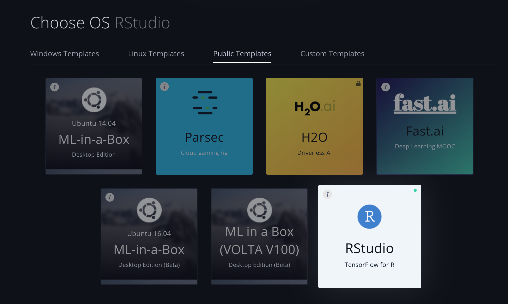Open info icon on Parsec card
508x304 pixels.
165,87
